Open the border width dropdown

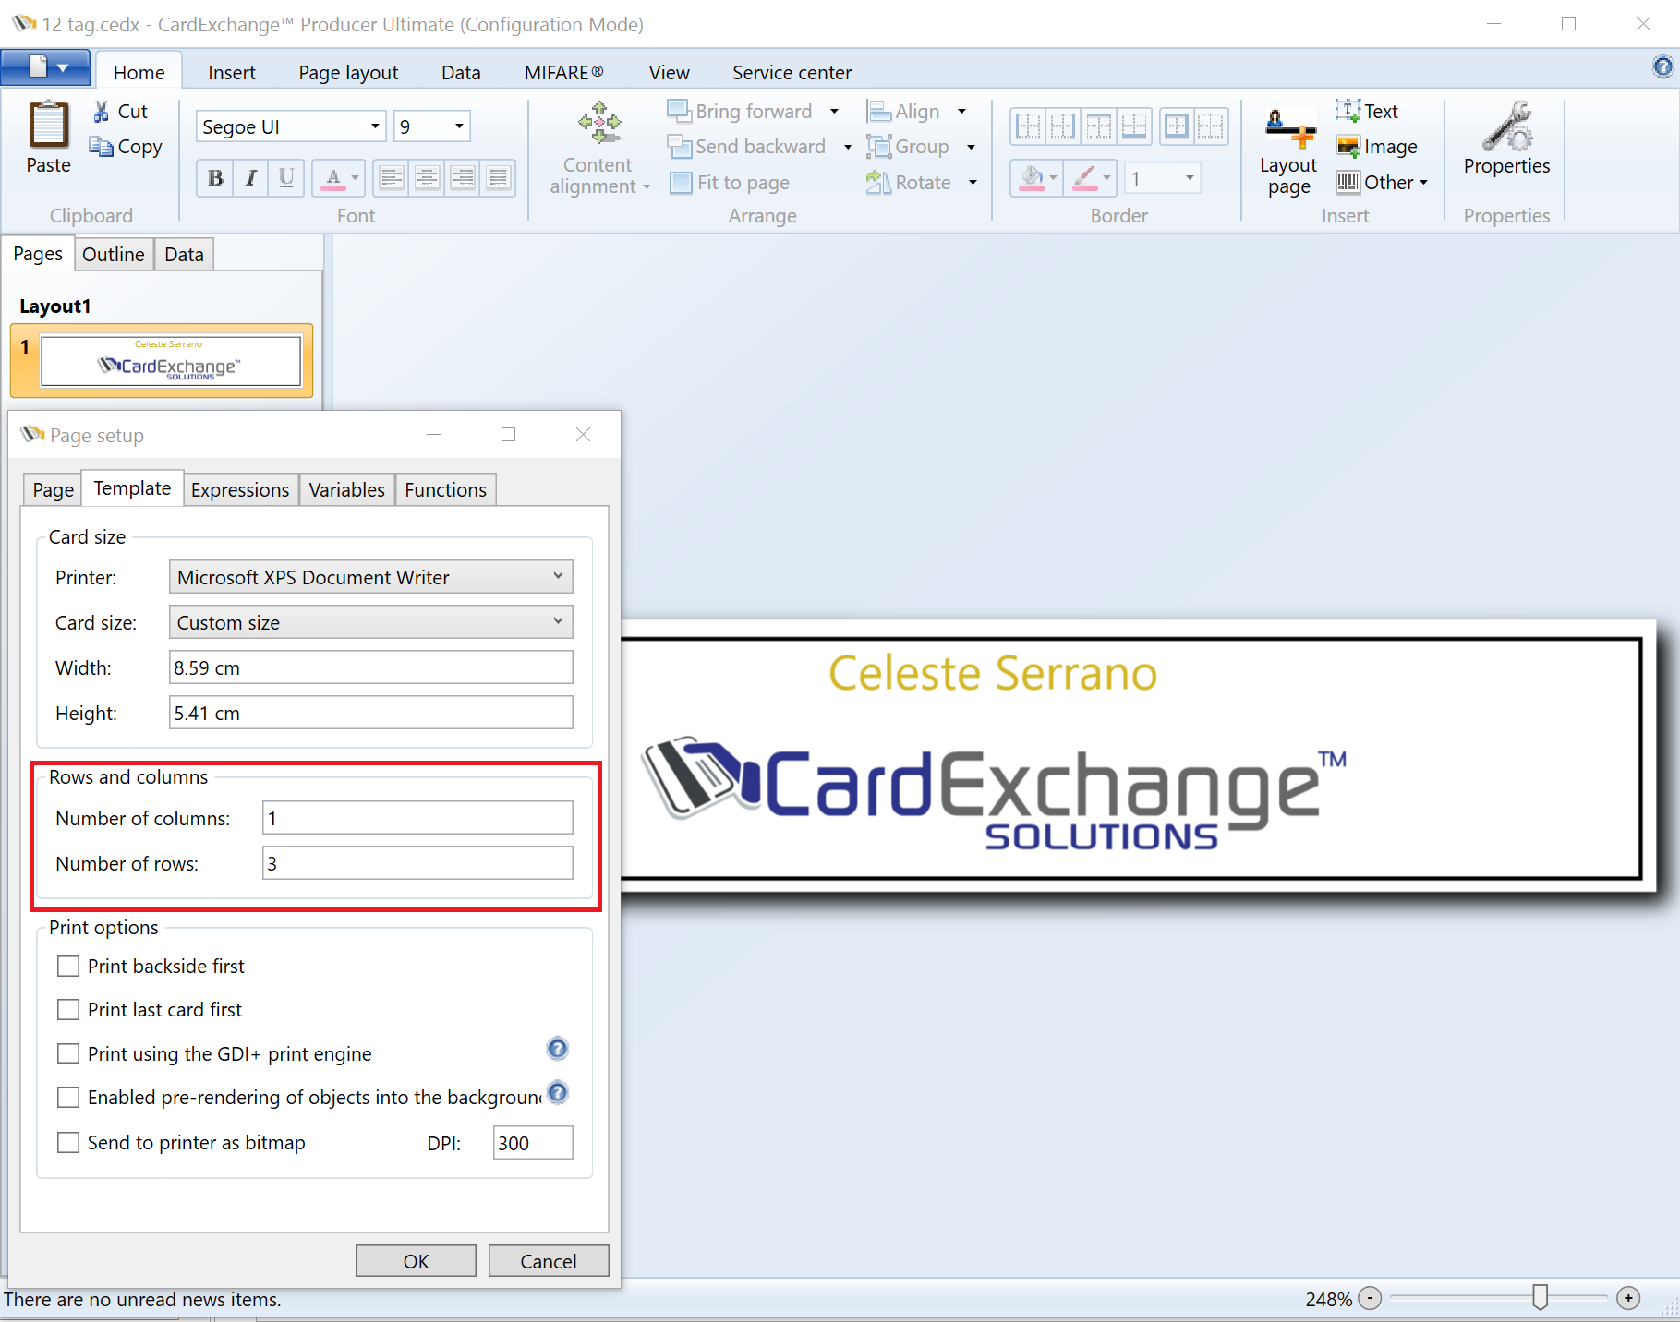1190,177
